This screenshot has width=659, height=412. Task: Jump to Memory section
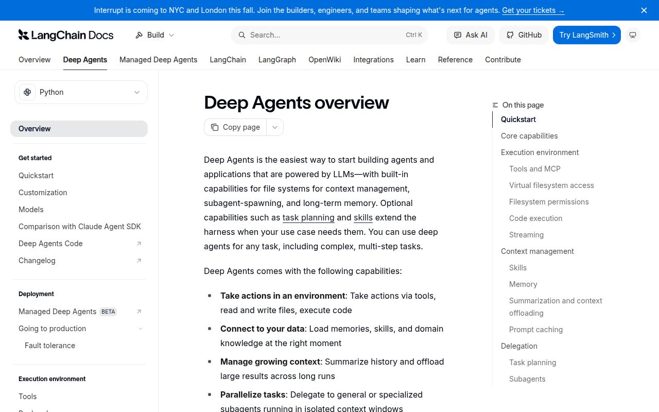523,284
